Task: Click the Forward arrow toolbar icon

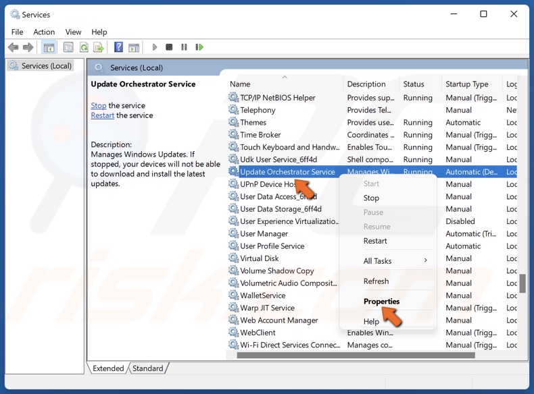Action: coord(28,47)
